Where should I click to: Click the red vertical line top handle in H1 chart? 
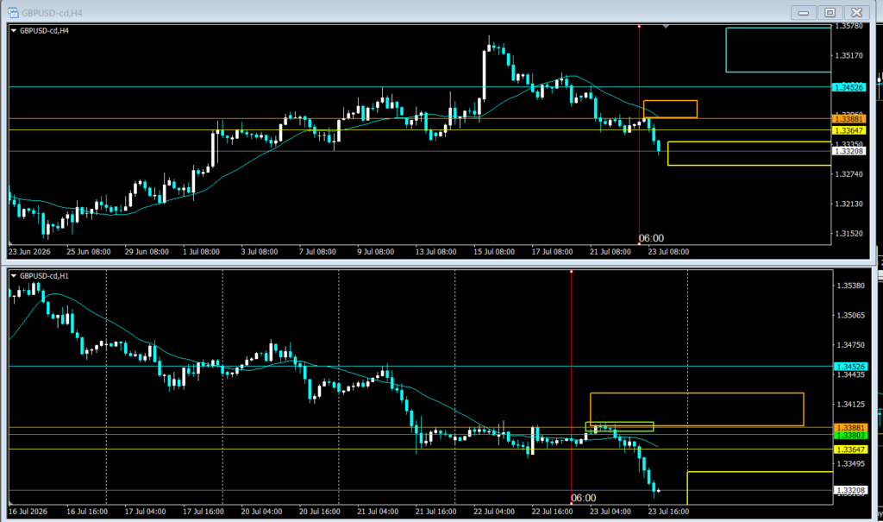point(571,272)
